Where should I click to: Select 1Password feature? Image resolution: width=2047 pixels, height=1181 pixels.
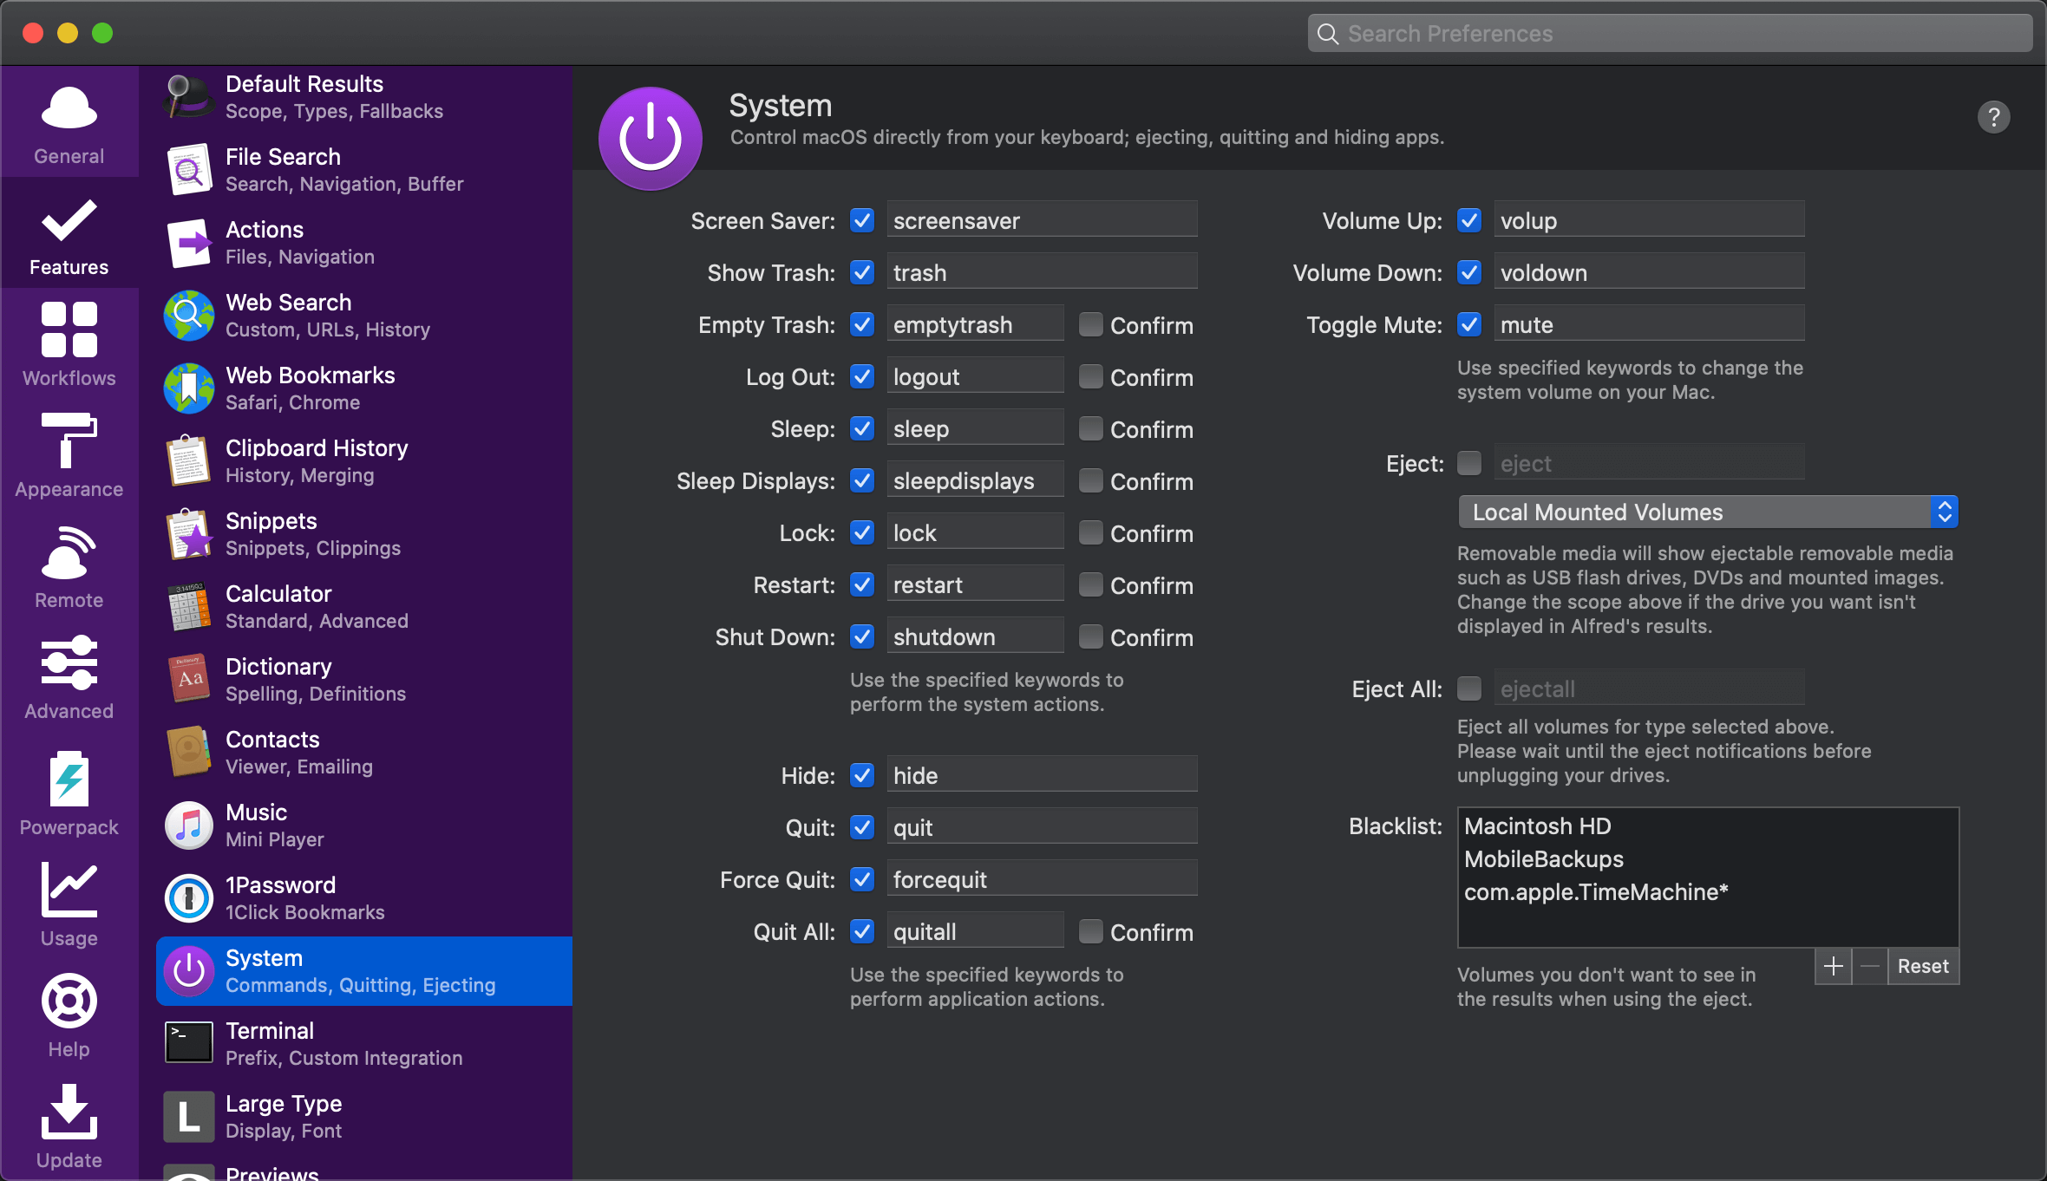click(x=364, y=898)
